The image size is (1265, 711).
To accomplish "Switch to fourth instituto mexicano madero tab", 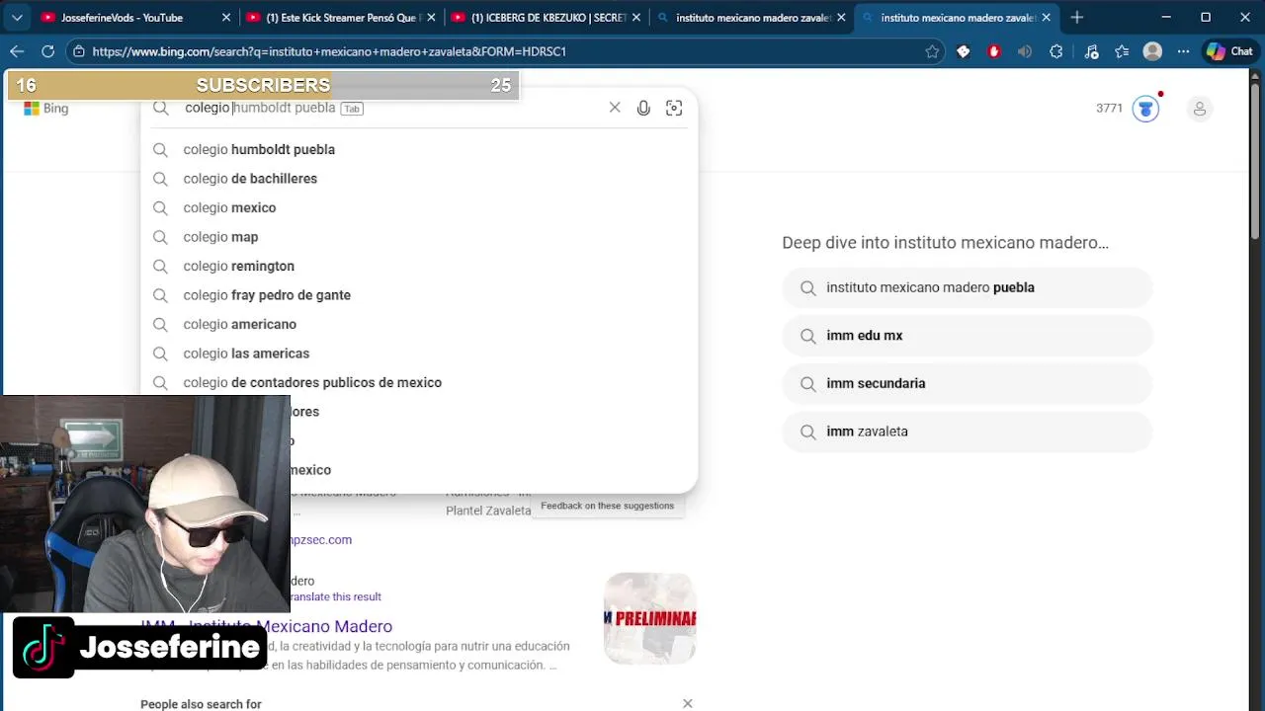I will pyautogui.click(x=751, y=18).
